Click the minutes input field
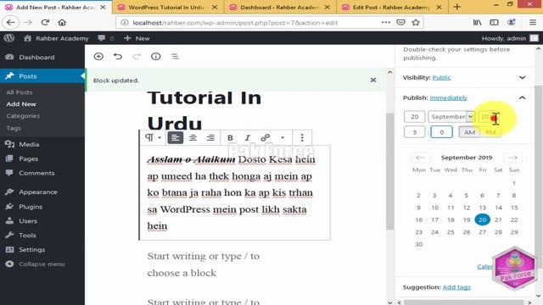543x305 pixels. click(441, 132)
